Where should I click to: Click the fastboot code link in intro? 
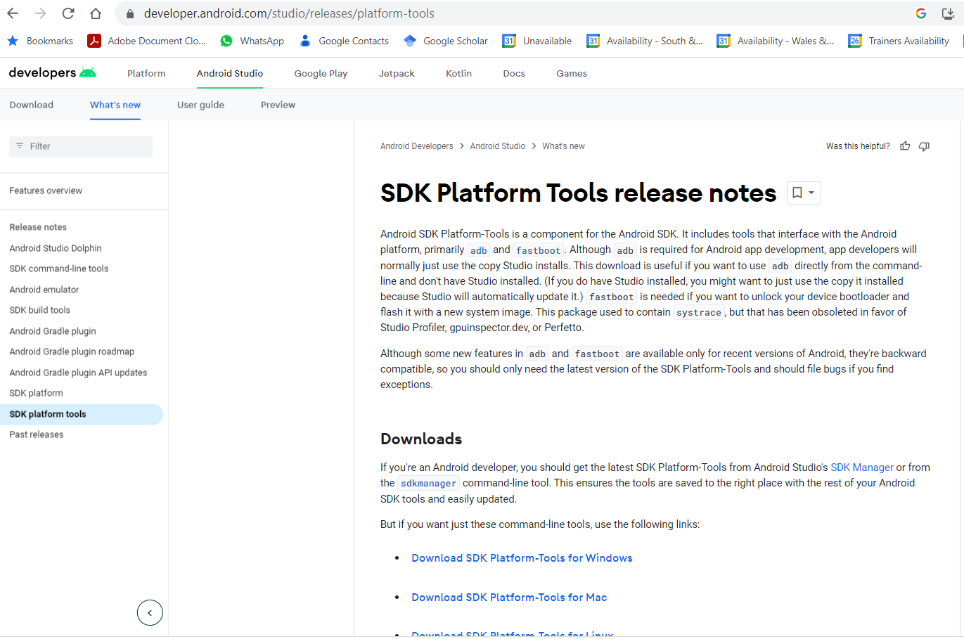[x=538, y=250]
